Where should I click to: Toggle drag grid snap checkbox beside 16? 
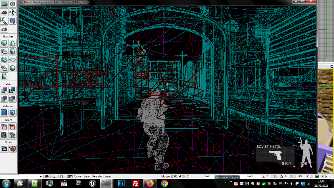[x=273, y=176]
